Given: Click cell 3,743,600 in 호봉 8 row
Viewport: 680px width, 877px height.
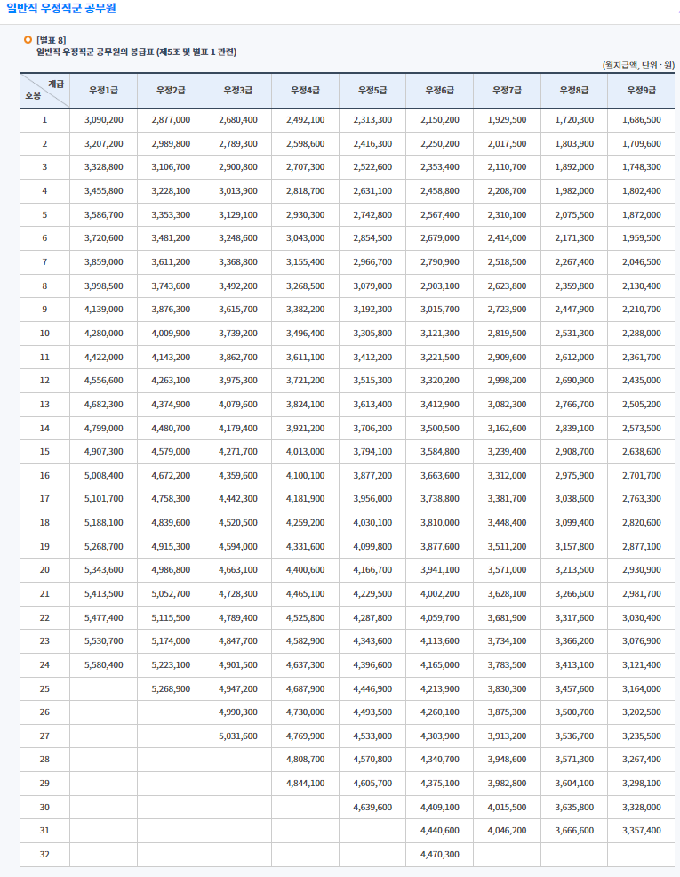Looking at the screenshot, I should click(171, 286).
